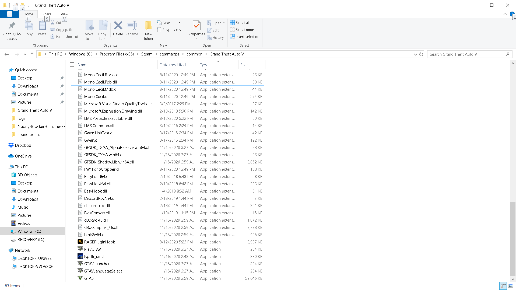The height and width of the screenshot is (290, 516).
Task: Go up one folder level
Action: pyautogui.click(x=32, y=54)
